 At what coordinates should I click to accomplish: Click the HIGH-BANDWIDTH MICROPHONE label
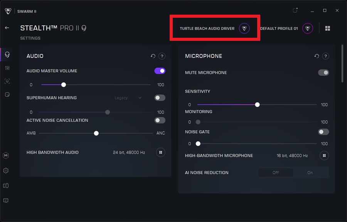pos(219,155)
